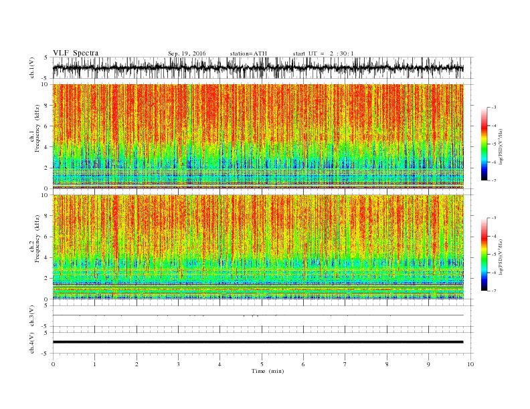The image size is (530, 409).
Task: Click the "8" tick on the Time axis
Action: [x=387, y=364]
